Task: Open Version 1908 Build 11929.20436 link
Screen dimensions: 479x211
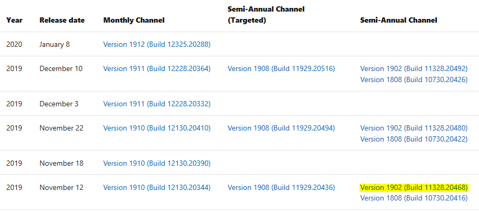Action: tap(281, 187)
